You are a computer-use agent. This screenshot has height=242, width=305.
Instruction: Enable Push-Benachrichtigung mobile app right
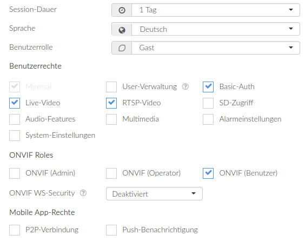[x=111, y=230]
